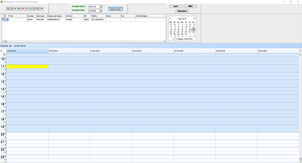Open the Info dialog button
This screenshot has height=163, width=302.
175,6
